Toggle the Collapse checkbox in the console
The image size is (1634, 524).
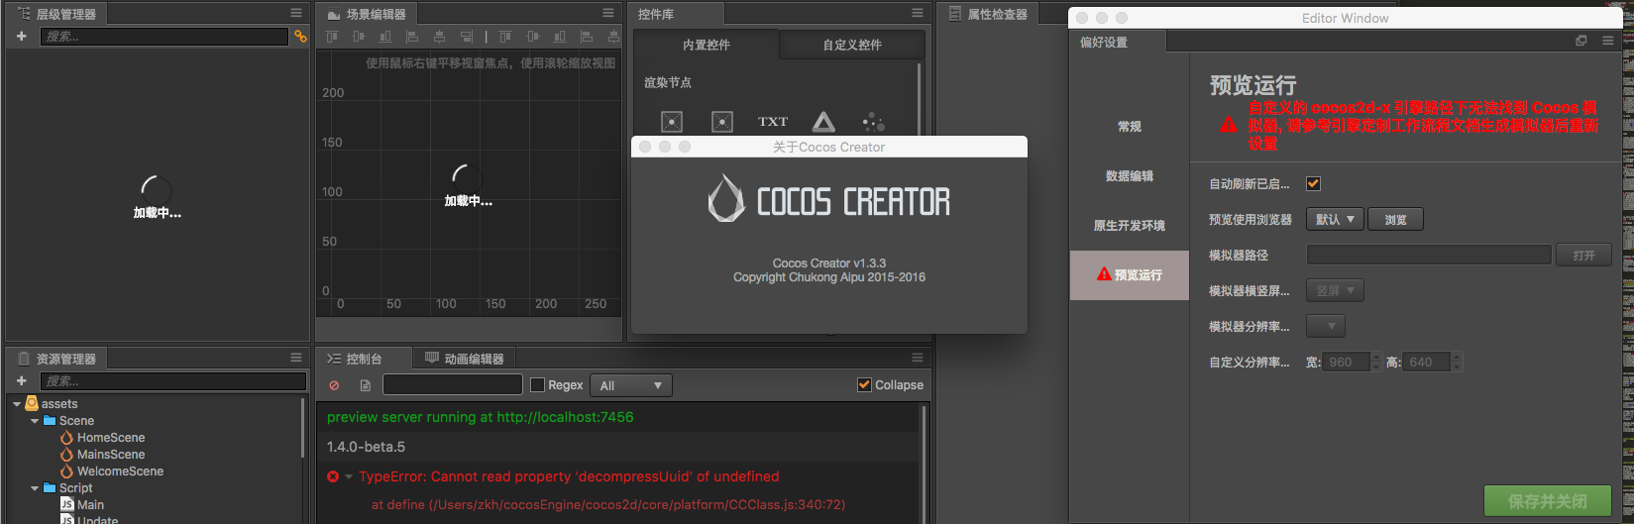pyautogui.click(x=864, y=384)
